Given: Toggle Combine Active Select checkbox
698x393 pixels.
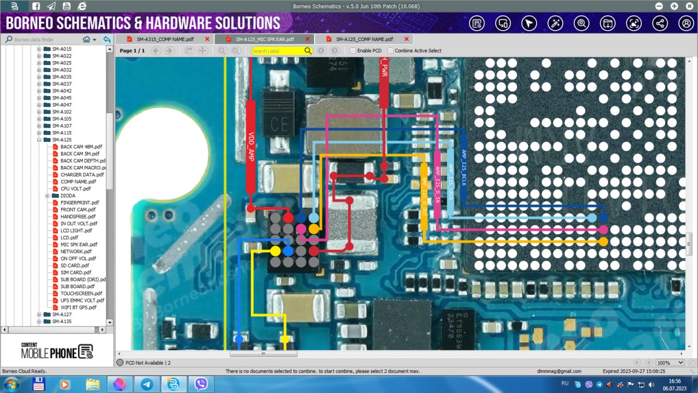Looking at the screenshot, I should [x=390, y=51].
